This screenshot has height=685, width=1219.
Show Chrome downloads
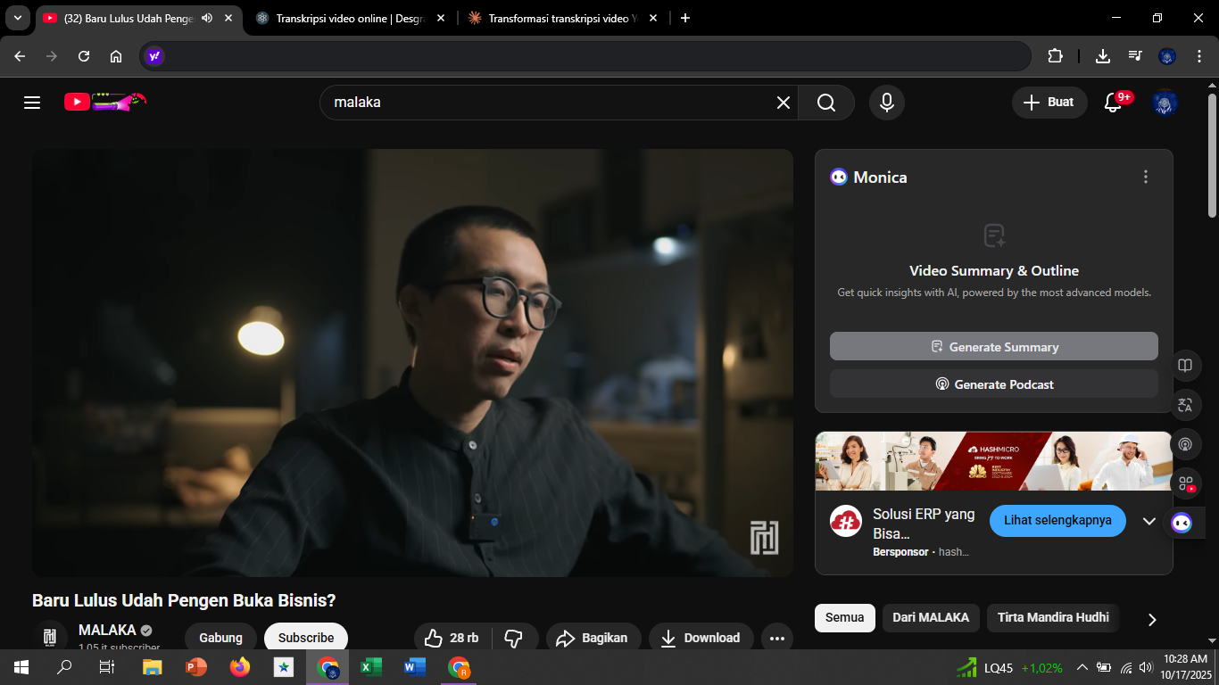pos(1103,56)
